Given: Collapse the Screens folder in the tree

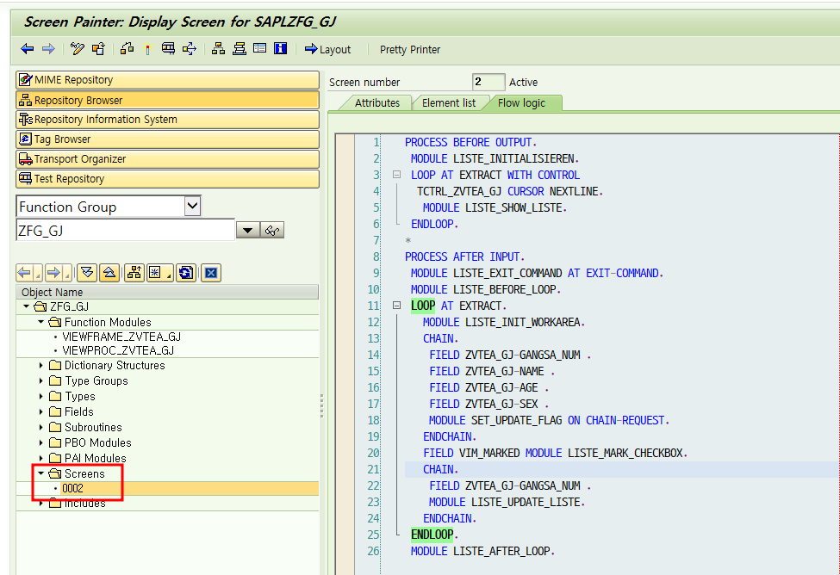Looking at the screenshot, I should coord(39,473).
